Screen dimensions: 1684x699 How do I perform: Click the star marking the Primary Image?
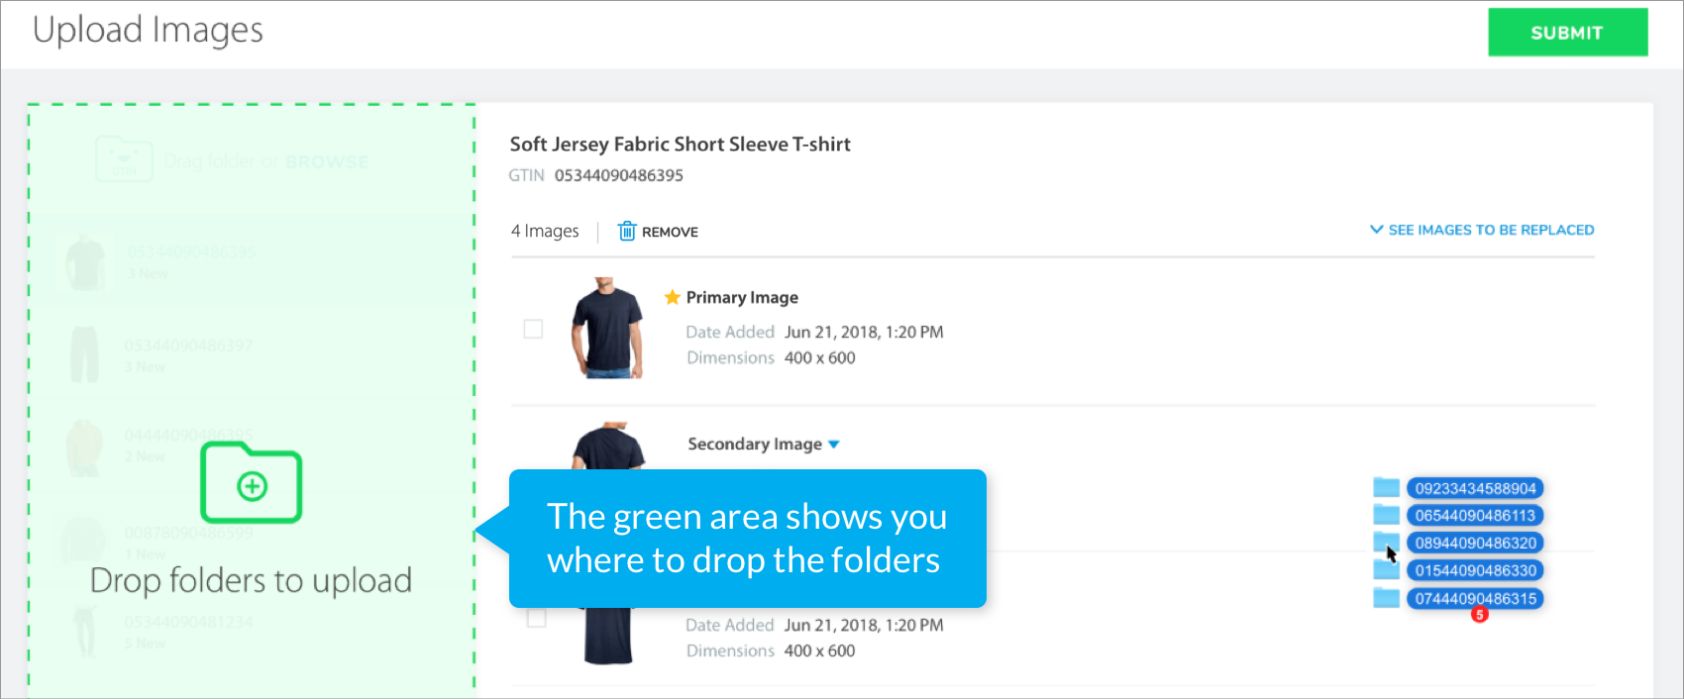[671, 296]
